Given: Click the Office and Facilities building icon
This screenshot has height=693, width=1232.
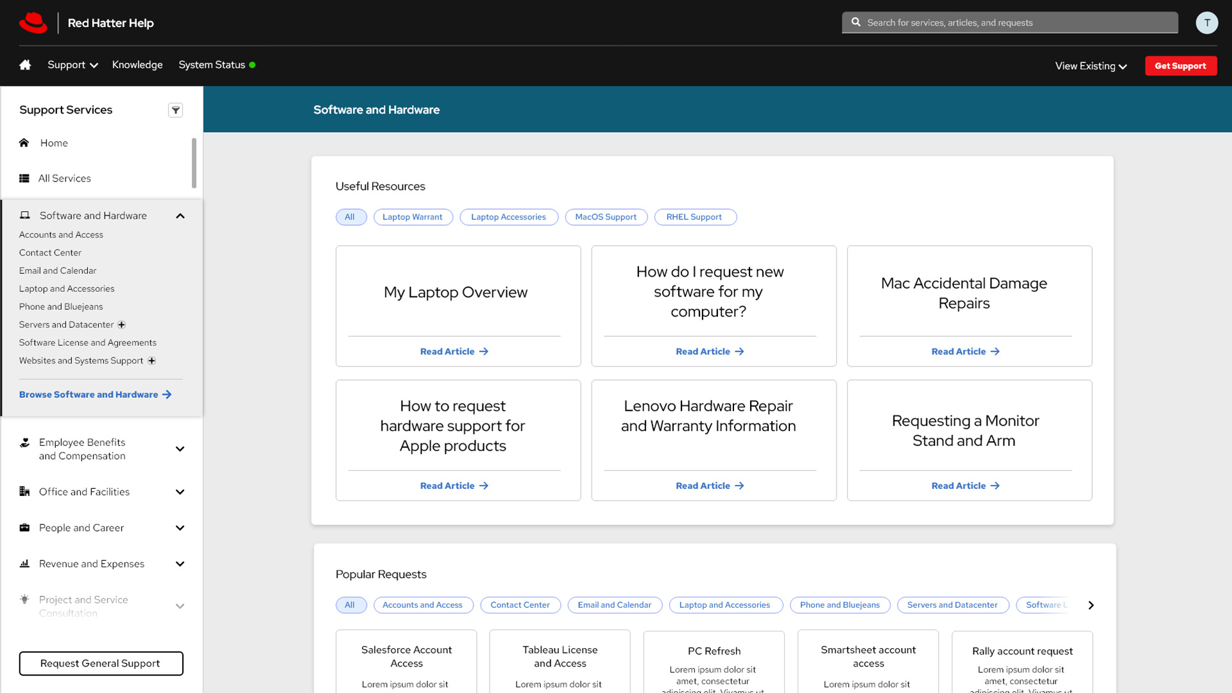Looking at the screenshot, I should point(25,492).
